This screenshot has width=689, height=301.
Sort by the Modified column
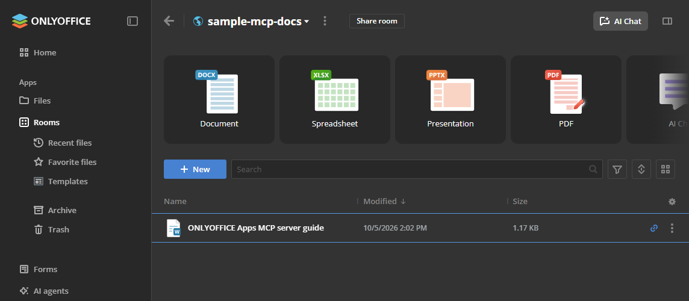tap(384, 201)
